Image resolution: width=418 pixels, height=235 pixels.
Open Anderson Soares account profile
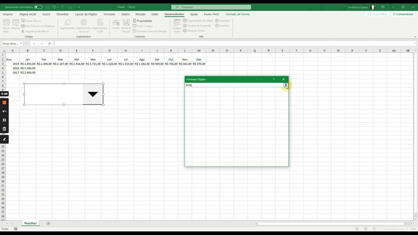(x=362, y=7)
